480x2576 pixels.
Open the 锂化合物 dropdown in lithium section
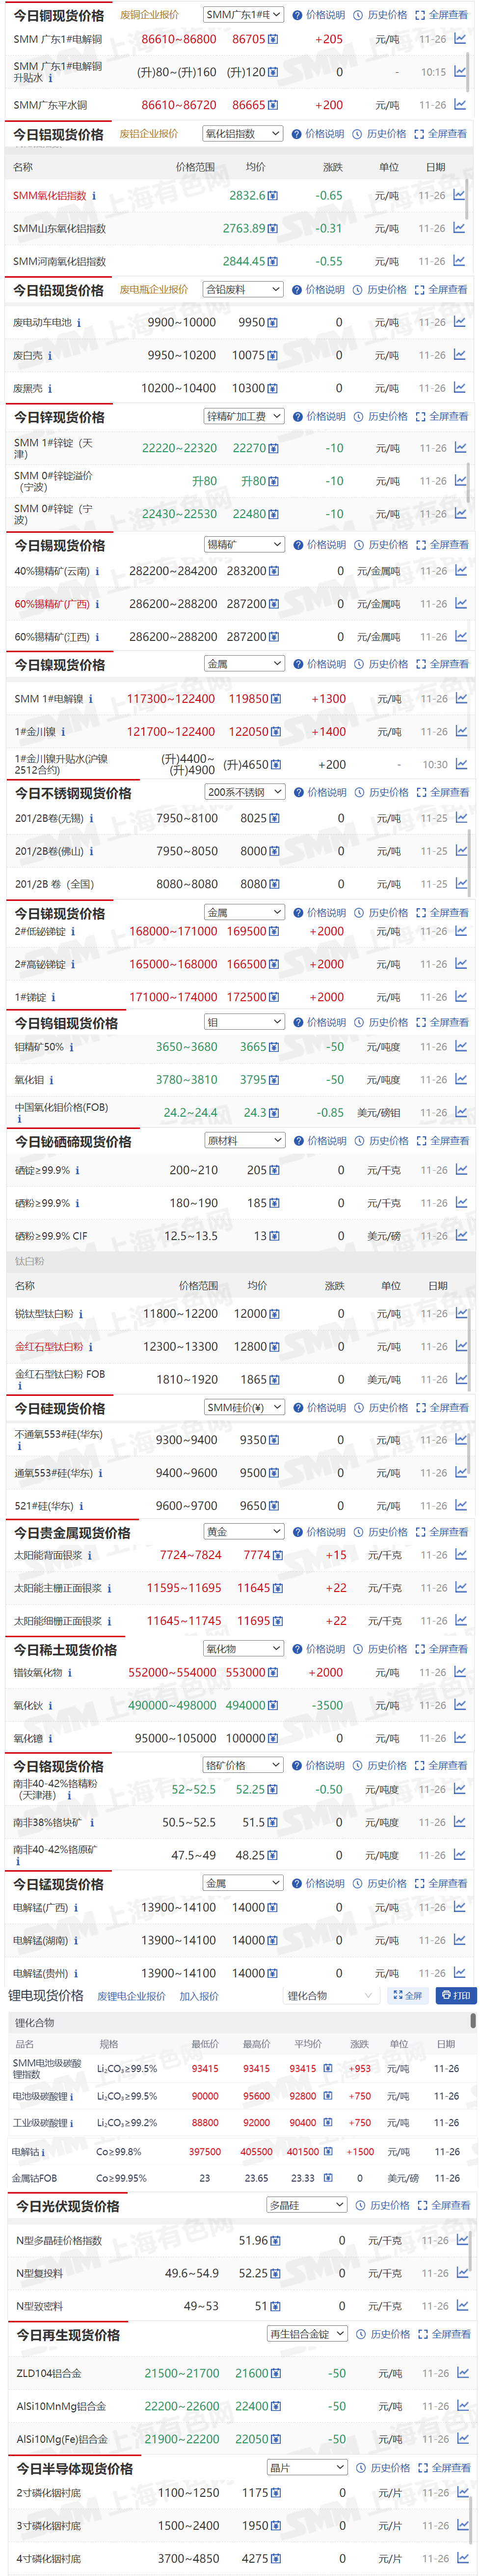click(x=329, y=1995)
